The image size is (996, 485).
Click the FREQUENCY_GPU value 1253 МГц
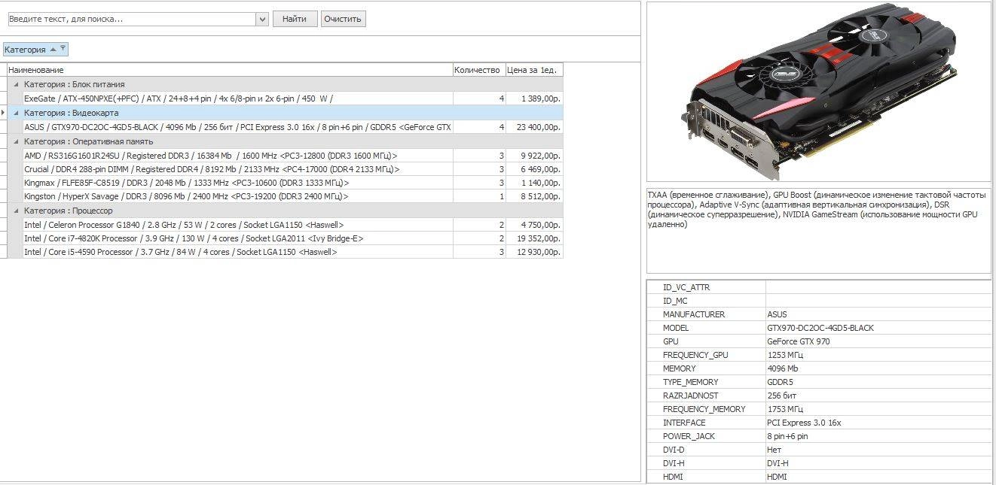tap(785, 355)
